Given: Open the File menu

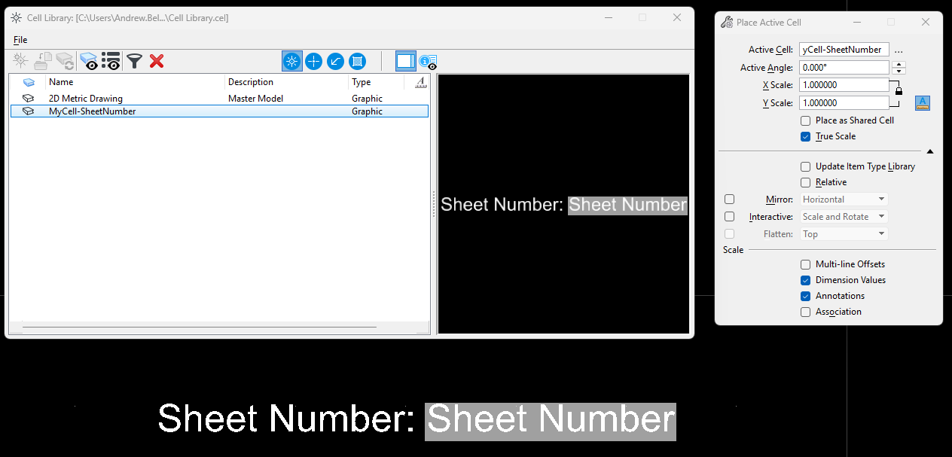Looking at the screenshot, I should click(20, 40).
